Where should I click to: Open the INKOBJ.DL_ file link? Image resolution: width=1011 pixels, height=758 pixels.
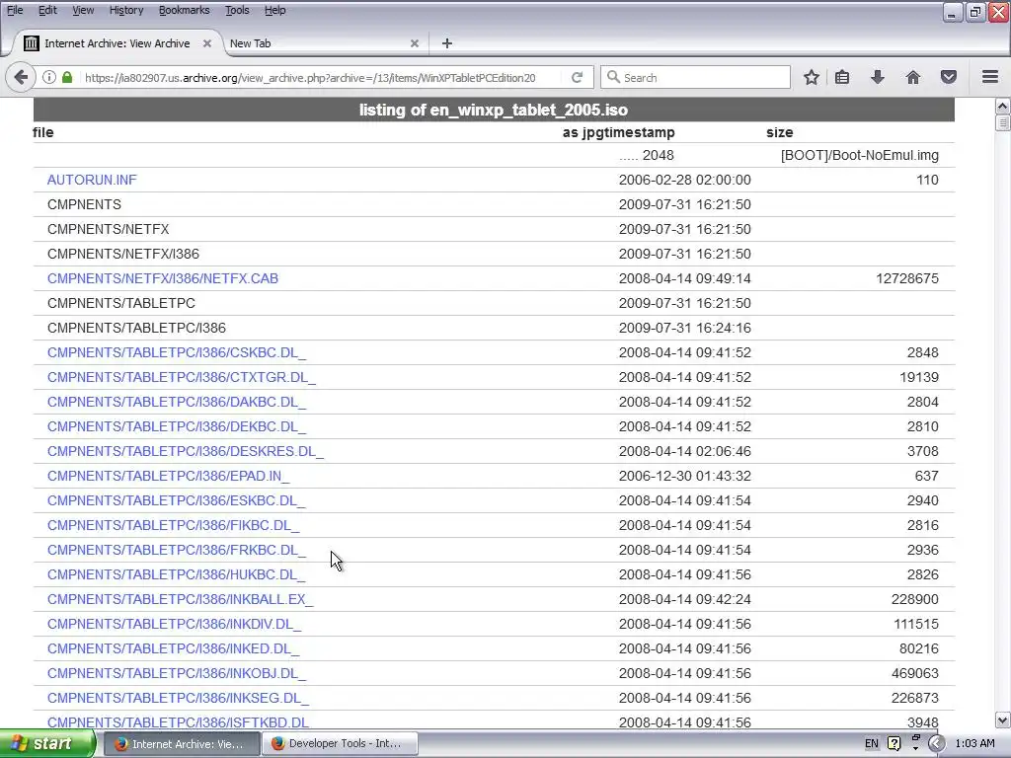point(177,673)
